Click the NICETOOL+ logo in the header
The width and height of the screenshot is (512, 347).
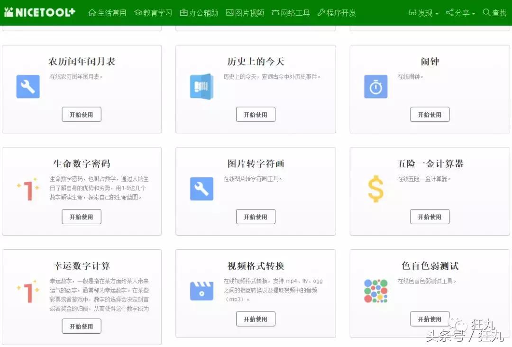(40, 12)
